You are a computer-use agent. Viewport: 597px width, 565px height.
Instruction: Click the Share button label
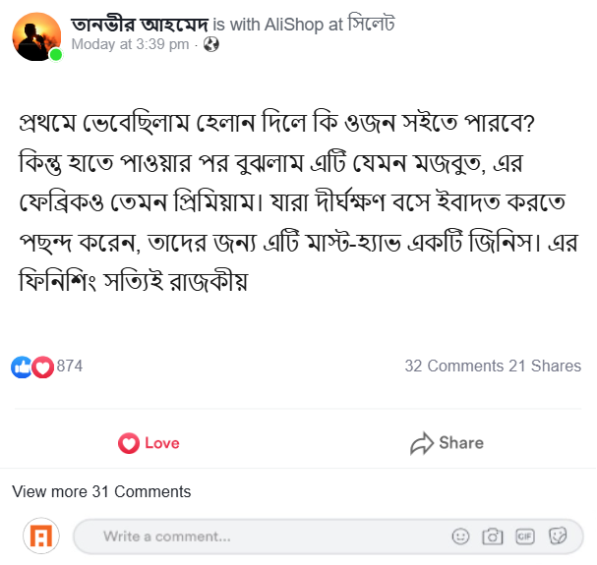[x=460, y=443]
